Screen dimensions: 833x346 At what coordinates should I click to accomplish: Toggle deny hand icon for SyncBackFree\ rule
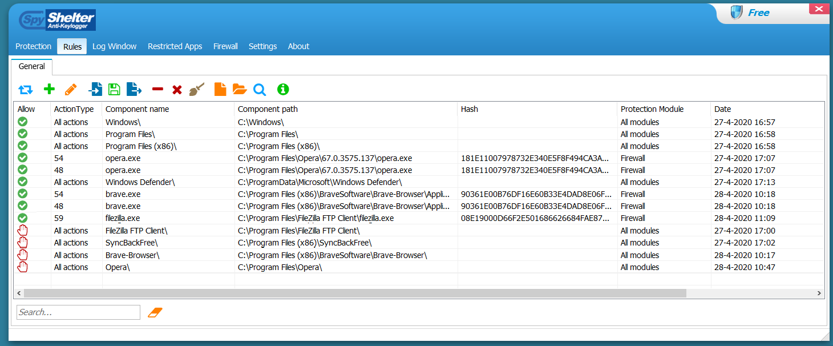(23, 242)
